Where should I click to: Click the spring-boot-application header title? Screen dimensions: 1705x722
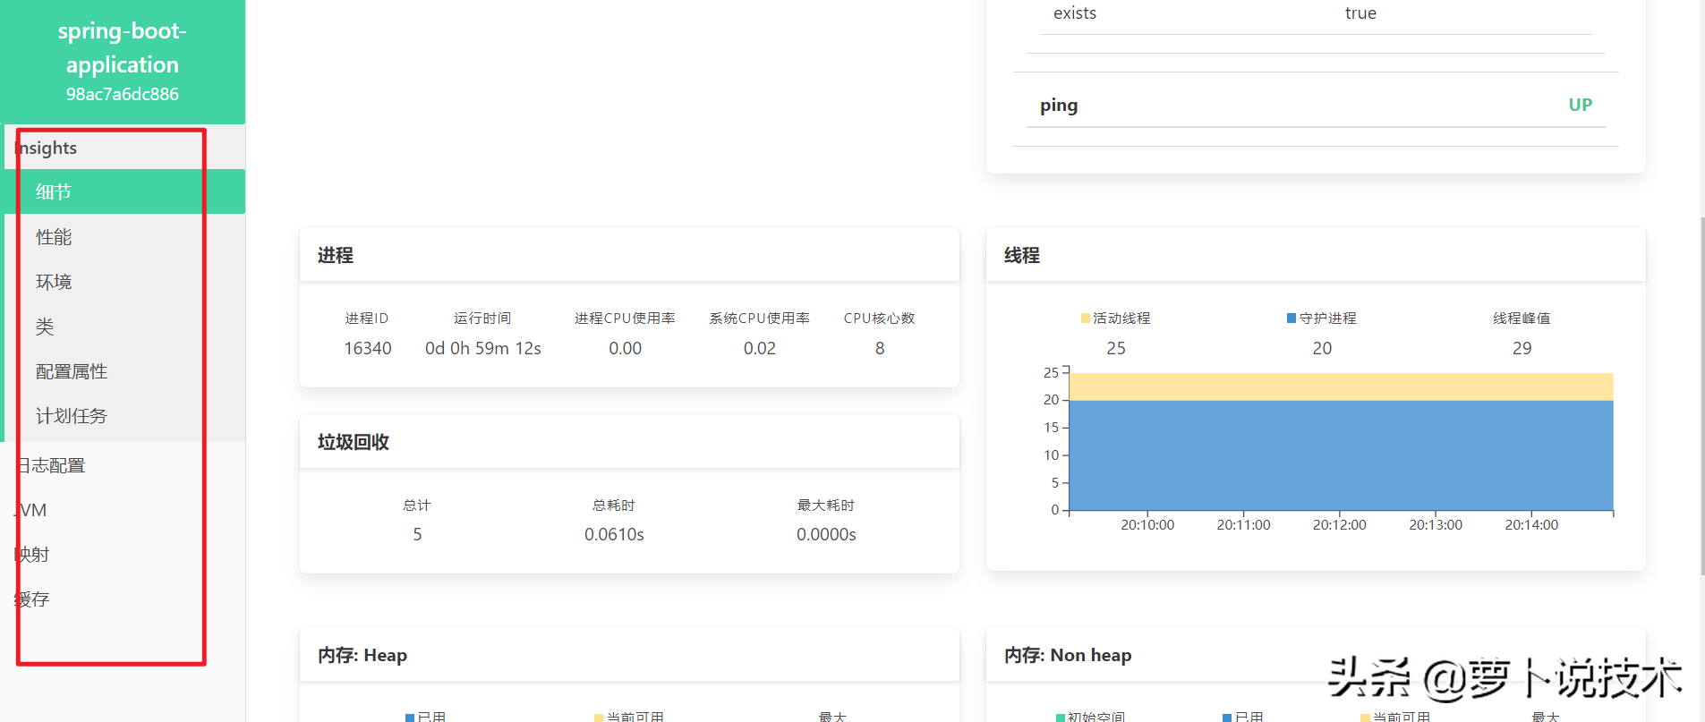[123, 47]
